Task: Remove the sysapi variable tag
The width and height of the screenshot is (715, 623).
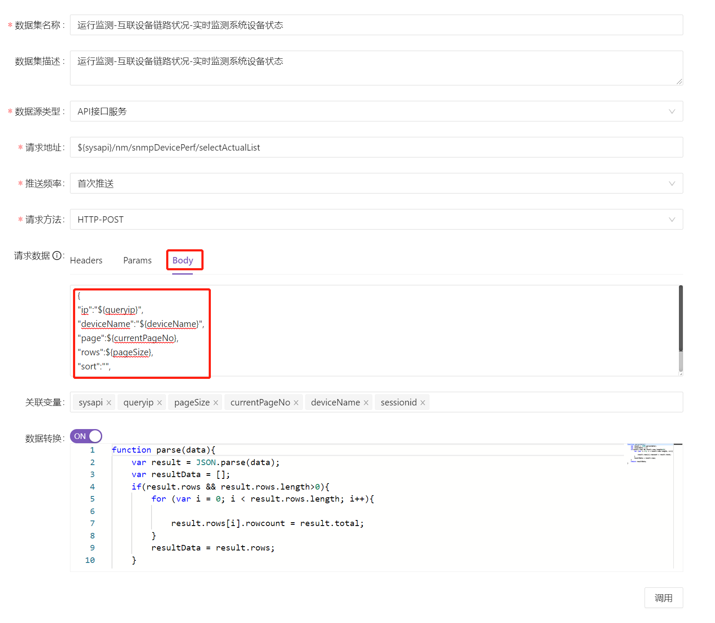Action: [x=109, y=402]
